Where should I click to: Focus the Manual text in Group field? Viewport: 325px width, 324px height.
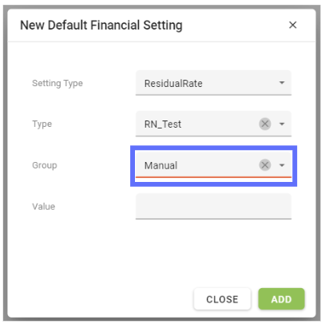pos(161,166)
